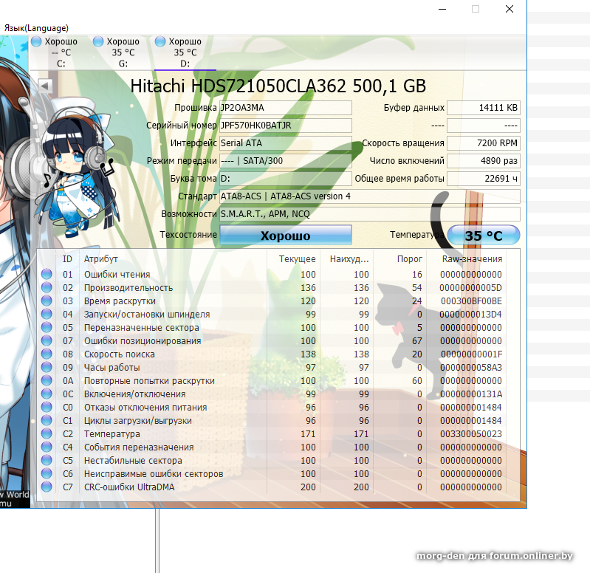Click status icon for CRC-ошибки UltraDMA

coord(47,487)
